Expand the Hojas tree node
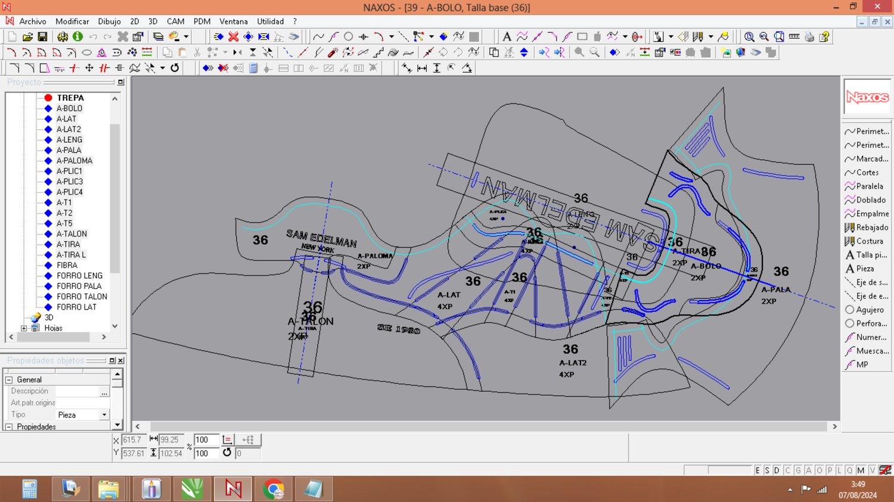This screenshot has width=894, height=502. (x=24, y=328)
